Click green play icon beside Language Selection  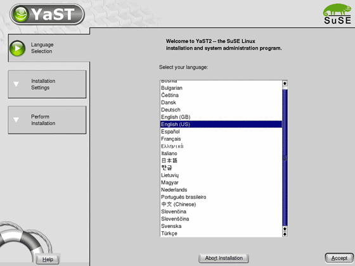17,48
